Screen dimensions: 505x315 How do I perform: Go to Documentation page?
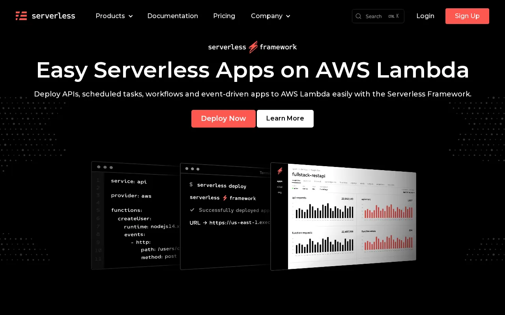point(172,16)
